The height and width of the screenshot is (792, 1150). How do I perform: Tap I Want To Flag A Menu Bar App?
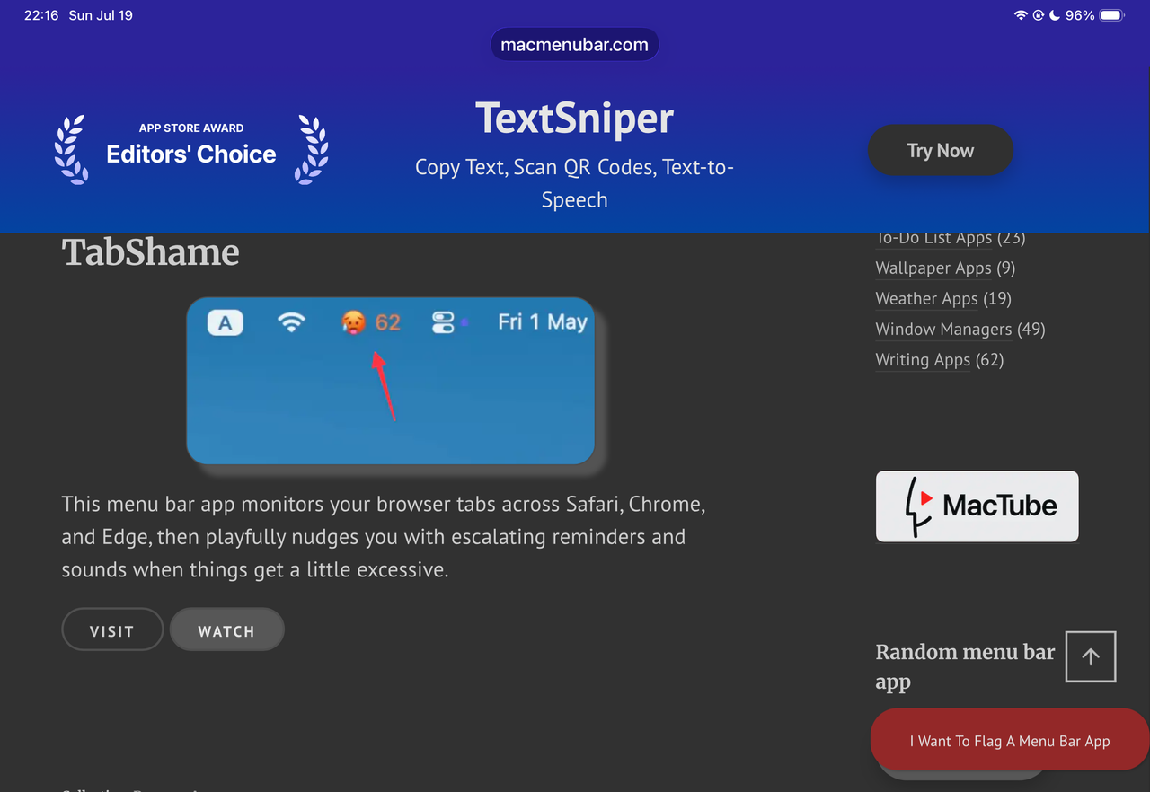click(1010, 741)
